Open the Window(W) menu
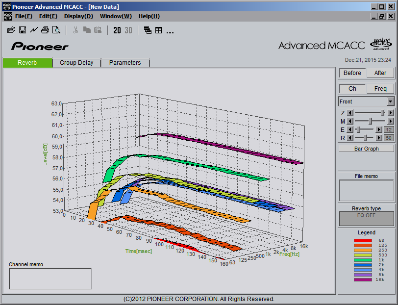398x305 pixels. tap(116, 16)
